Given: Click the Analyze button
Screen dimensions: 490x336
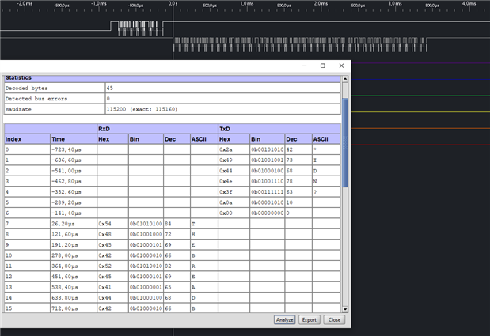Looking at the screenshot, I should click(284, 320).
